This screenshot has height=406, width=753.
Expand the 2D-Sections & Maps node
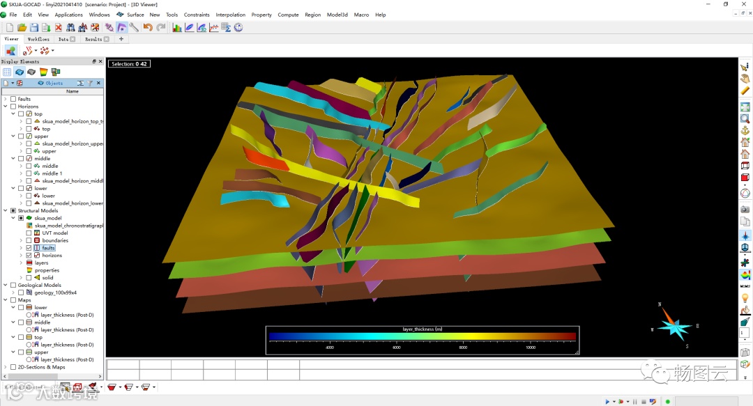6,367
